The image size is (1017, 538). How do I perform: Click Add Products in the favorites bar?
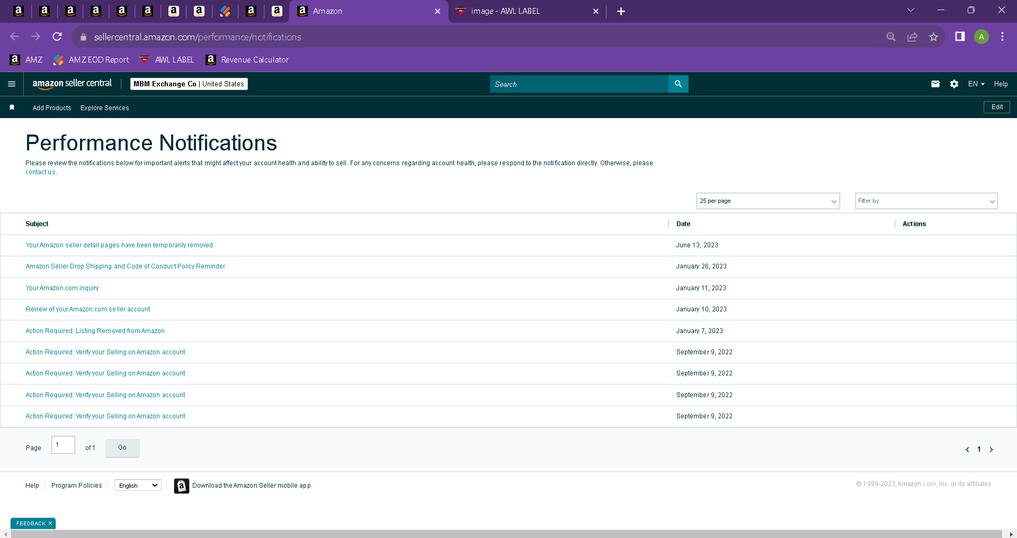52,108
